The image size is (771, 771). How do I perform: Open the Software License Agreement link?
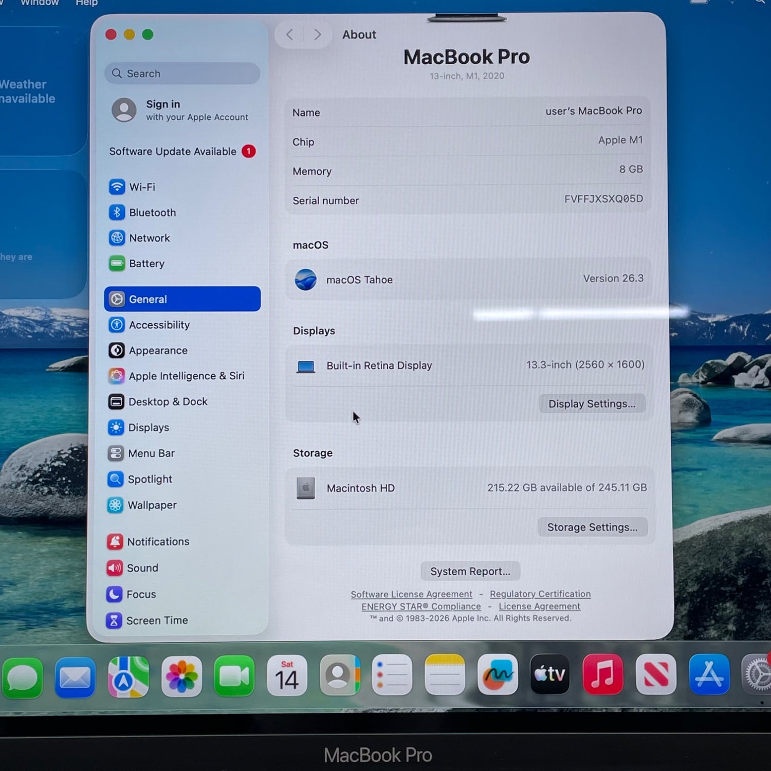[411, 595]
